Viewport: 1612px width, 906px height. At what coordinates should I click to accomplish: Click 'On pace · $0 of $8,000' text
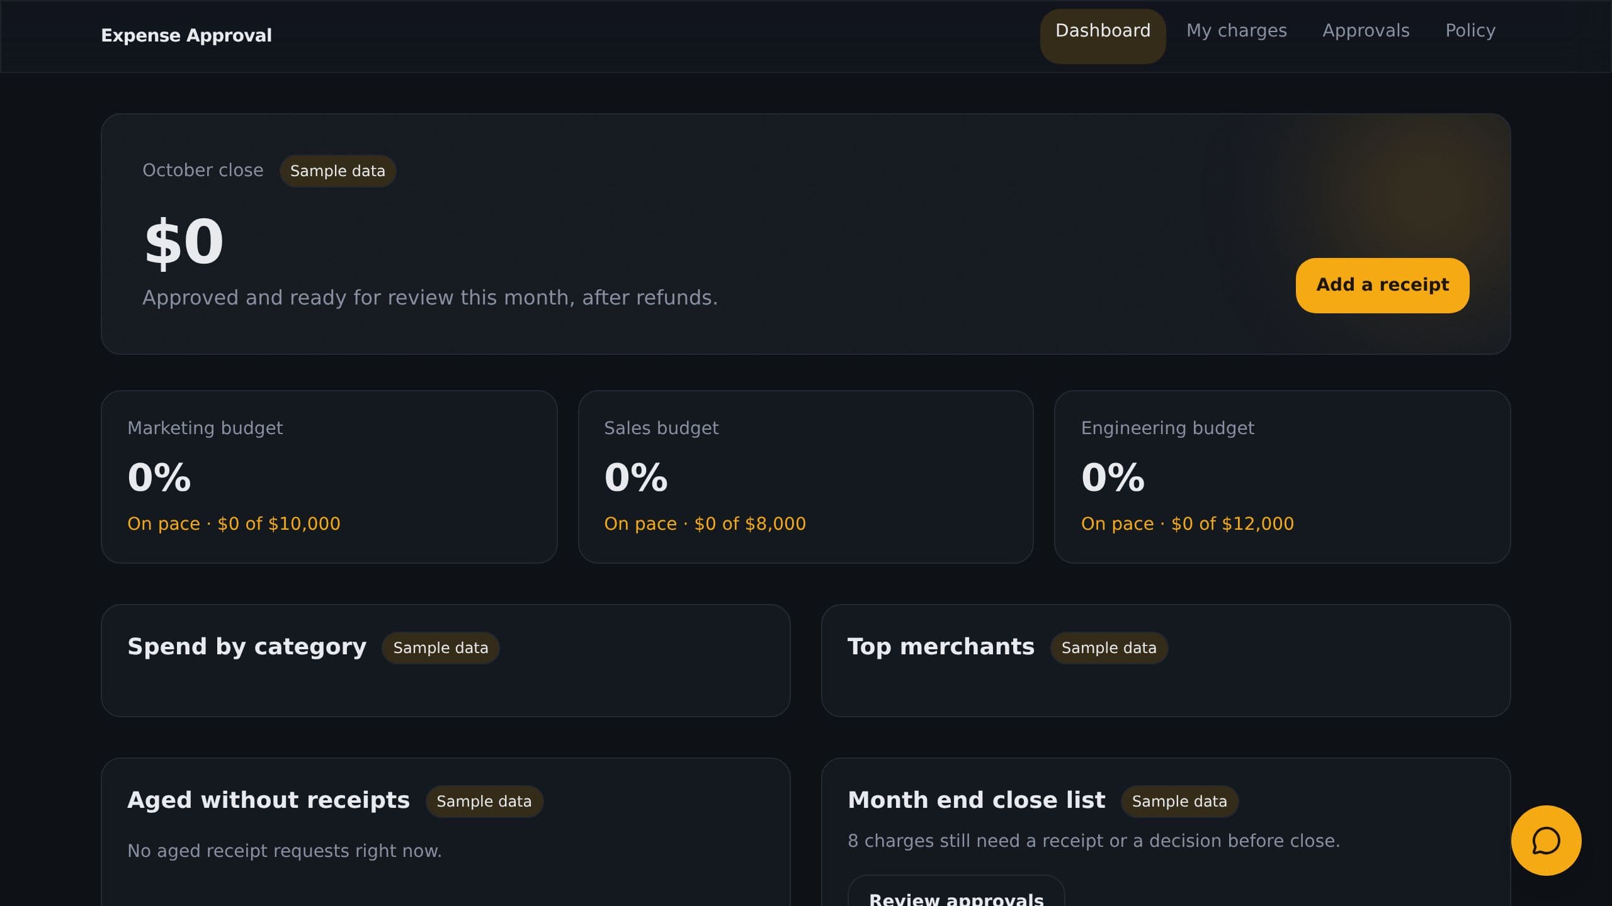[x=705, y=523]
